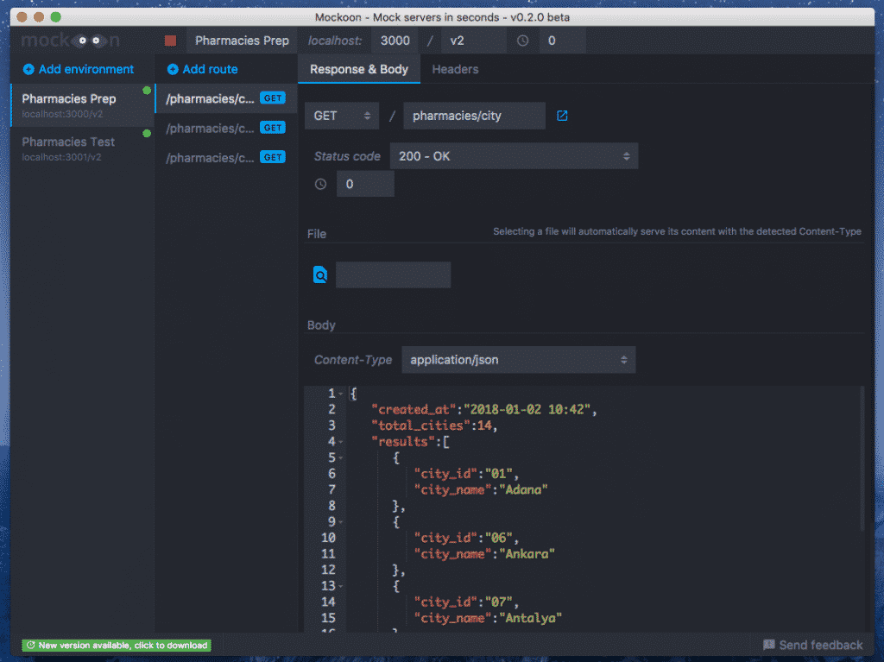Click the environment latency clock icon
Image resolution: width=884 pixels, height=662 pixels.
[522, 40]
